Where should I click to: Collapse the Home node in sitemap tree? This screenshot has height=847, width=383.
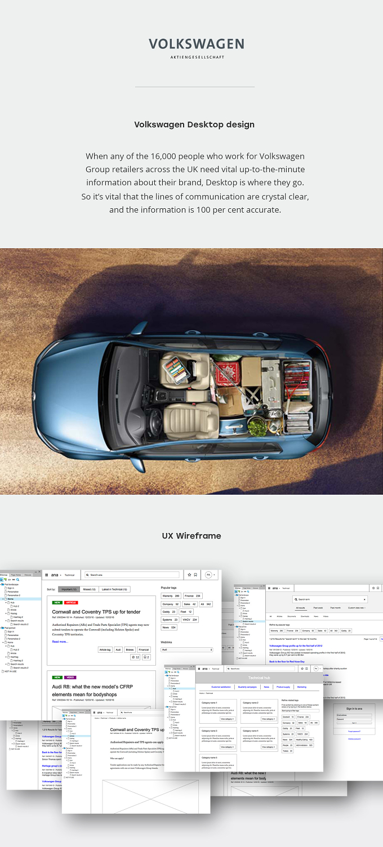point(3,599)
